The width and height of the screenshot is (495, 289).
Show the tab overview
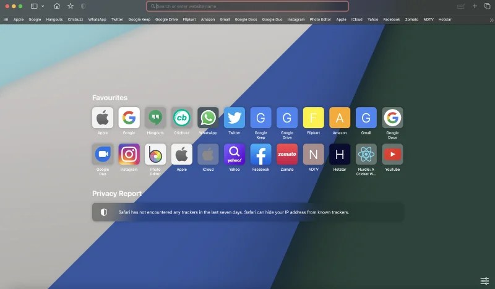click(487, 6)
